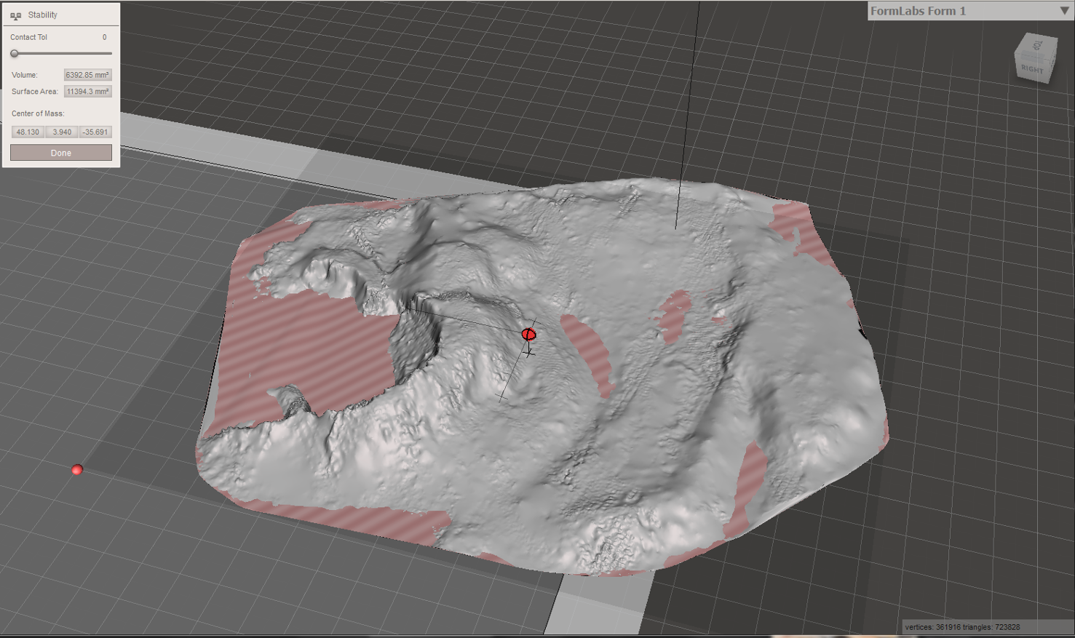Click the RIGHT face of the view cube
The height and width of the screenshot is (638, 1075).
(x=1033, y=69)
